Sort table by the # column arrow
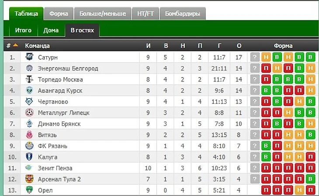This screenshot has width=319, height=196. coord(15,45)
